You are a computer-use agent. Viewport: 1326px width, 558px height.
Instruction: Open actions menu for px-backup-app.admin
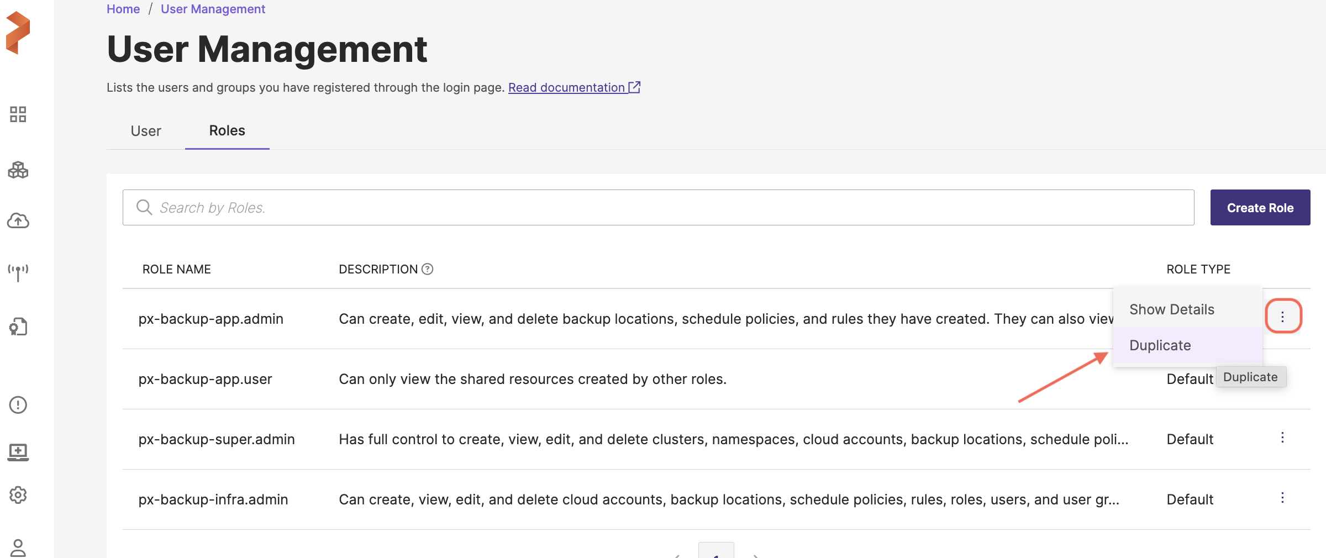pyautogui.click(x=1283, y=317)
